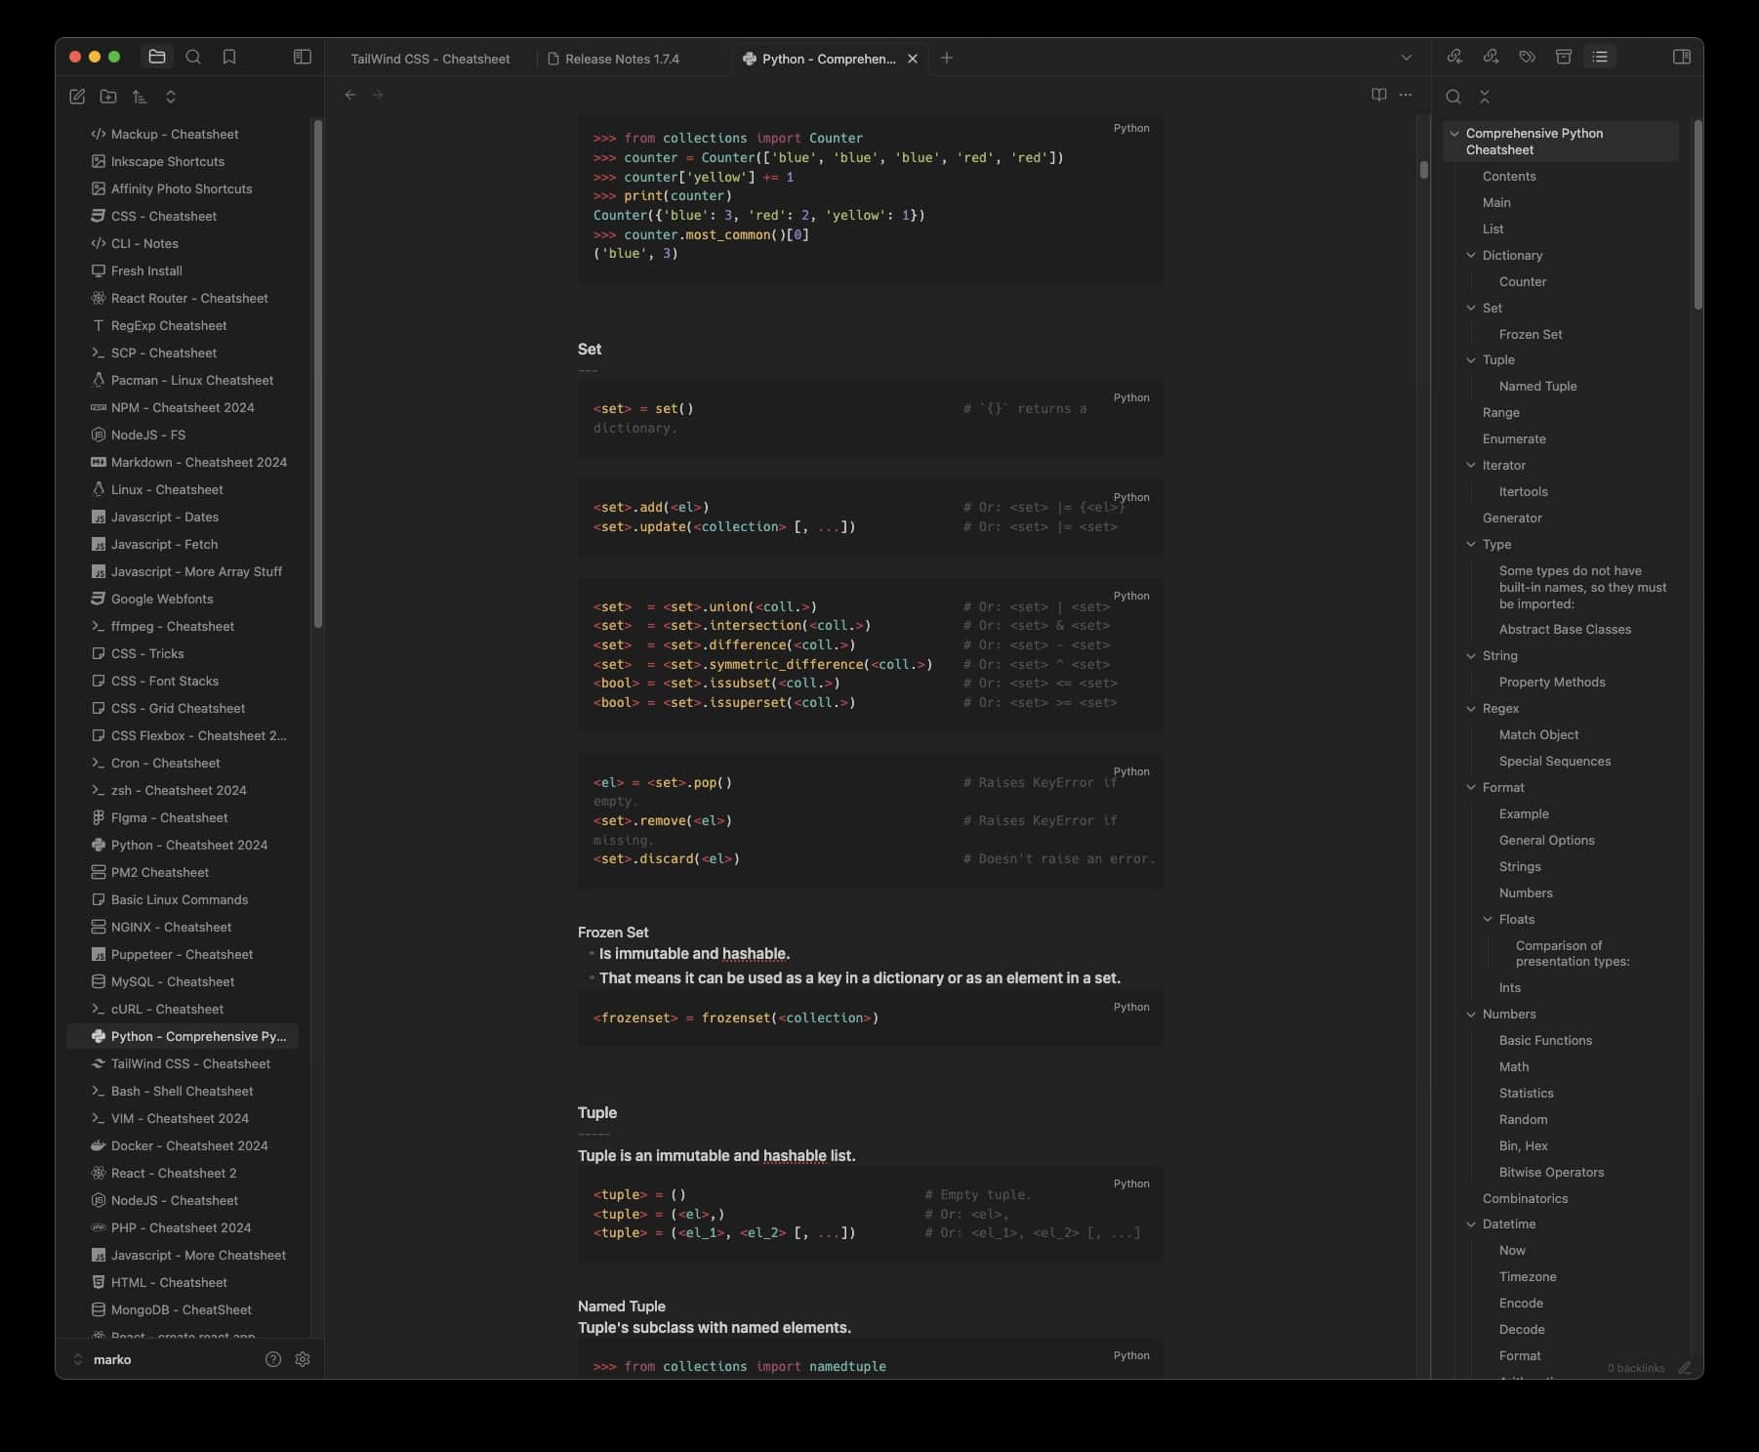The width and height of the screenshot is (1759, 1452).
Task: Open Linux - Cheatsheet note
Action: coord(182,489)
